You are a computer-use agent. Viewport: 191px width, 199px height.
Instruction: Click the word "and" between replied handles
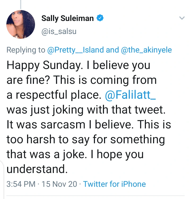pos(113,50)
